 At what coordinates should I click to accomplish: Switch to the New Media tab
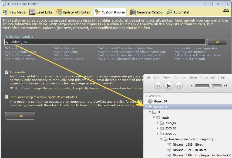[14, 12]
